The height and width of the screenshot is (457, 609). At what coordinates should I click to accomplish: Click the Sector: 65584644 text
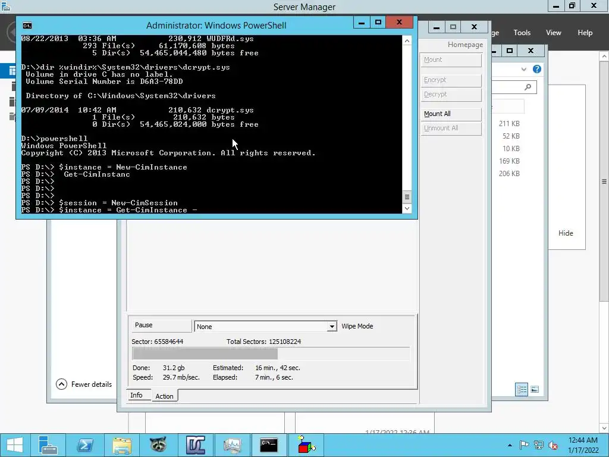(157, 342)
